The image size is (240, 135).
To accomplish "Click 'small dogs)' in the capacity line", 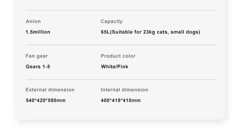I will pyautogui.click(x=185, y=32).
